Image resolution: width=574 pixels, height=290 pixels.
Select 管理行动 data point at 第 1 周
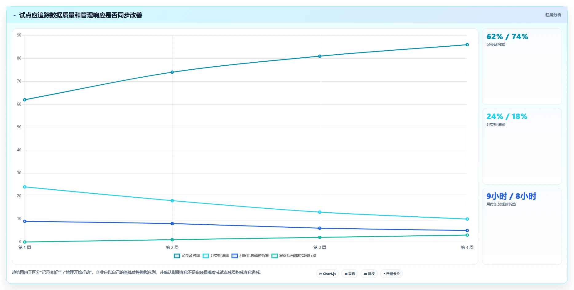[x=25, y=242]
